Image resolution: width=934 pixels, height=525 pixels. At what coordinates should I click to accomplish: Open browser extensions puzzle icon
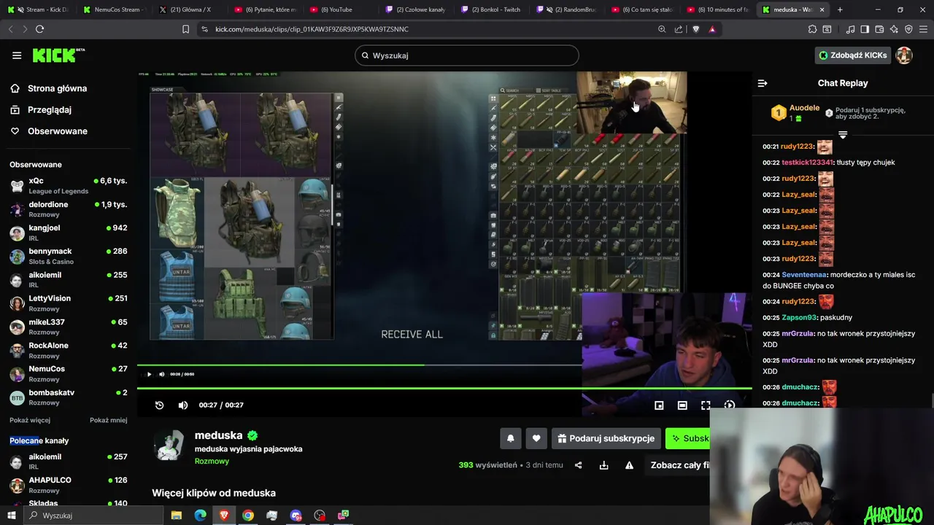point(812,29)
